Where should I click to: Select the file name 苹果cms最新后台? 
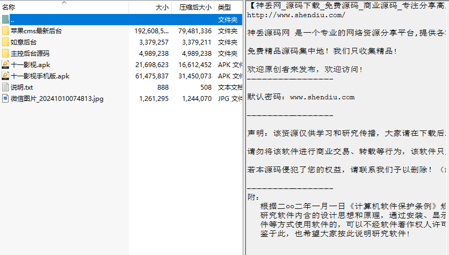click(x=36, y=31)
